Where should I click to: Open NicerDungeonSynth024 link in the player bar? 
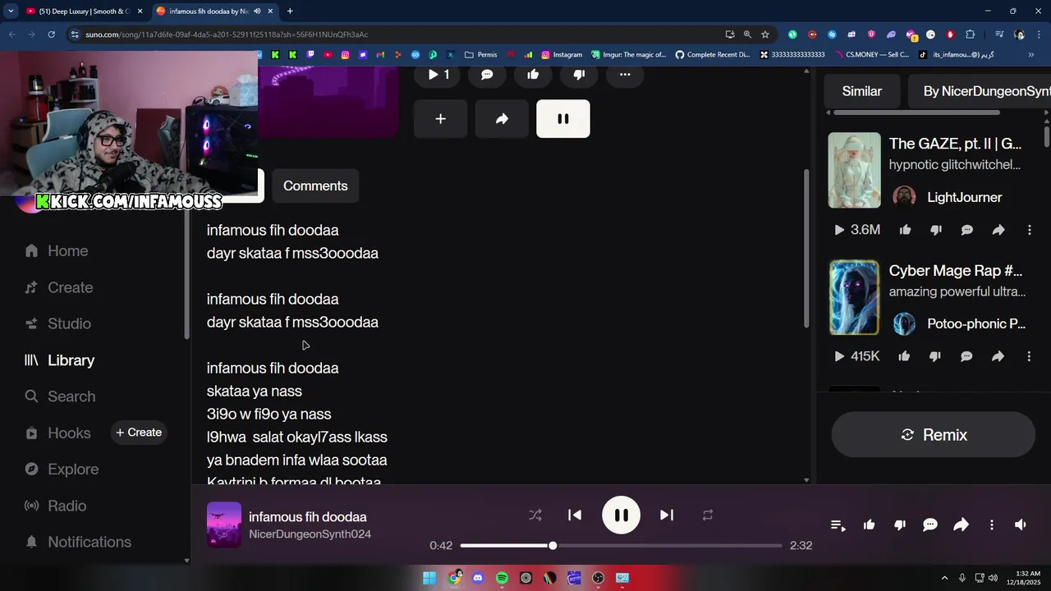point(310,534)
